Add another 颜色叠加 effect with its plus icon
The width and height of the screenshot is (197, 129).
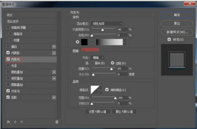click(54, 72)
